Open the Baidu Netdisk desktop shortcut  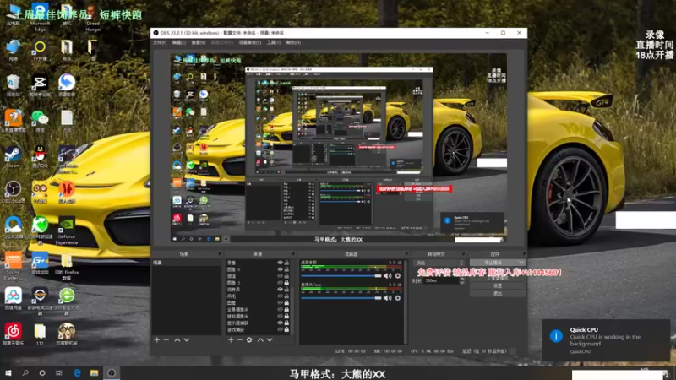(13, 298)
